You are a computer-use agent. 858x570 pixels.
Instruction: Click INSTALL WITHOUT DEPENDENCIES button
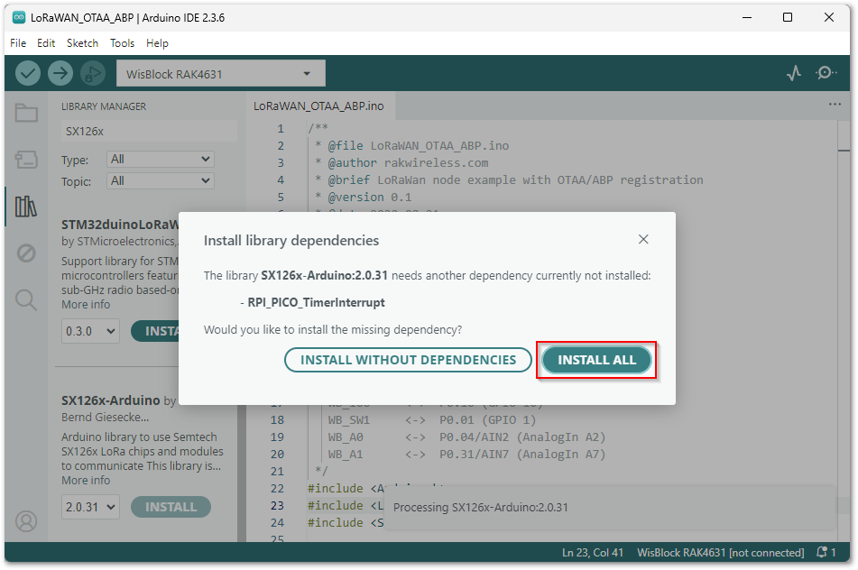(x=408, y=359)
